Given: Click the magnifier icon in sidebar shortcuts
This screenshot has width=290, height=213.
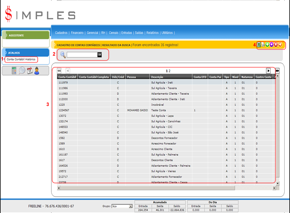Looking at the screenshot, I should point(22,70).
